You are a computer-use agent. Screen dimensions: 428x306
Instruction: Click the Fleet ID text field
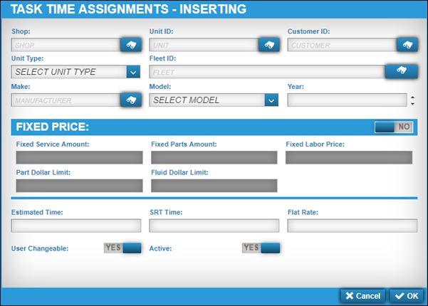pyautogui.click(x=267, y=71)
